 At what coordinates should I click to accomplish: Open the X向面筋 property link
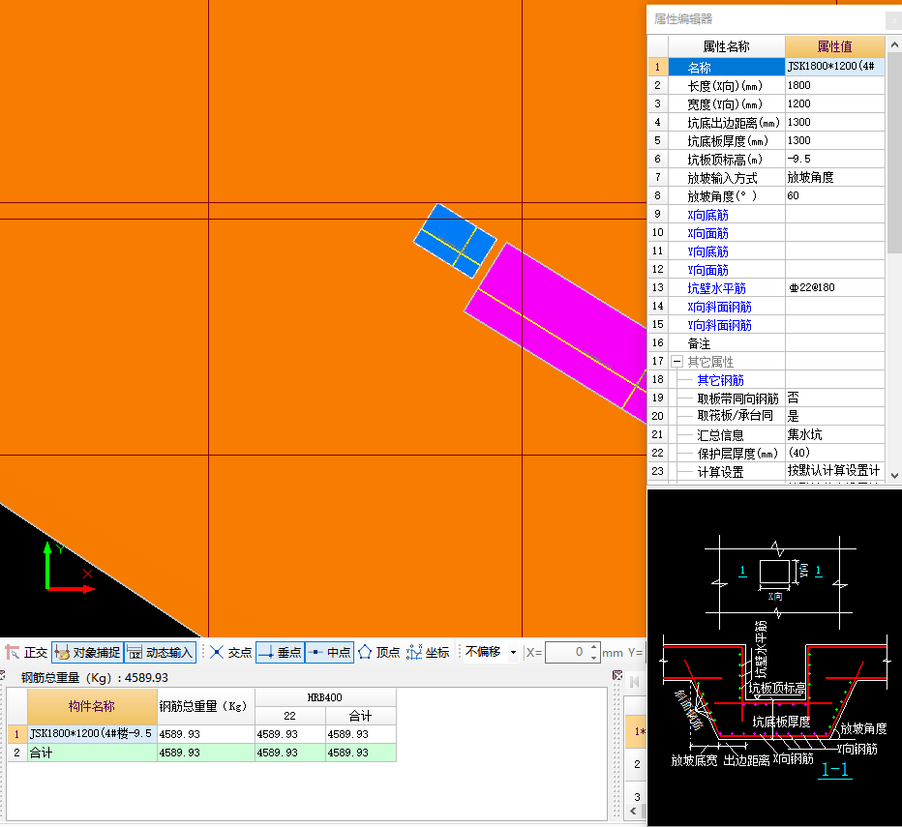click(707, 233)
